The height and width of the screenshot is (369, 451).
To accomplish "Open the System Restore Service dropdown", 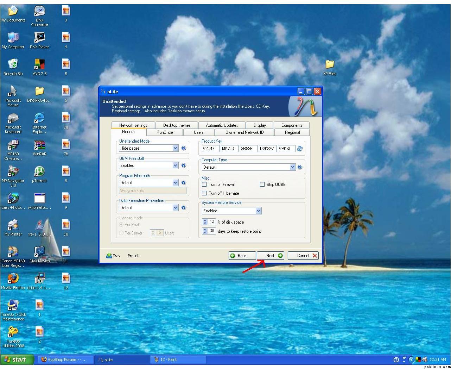I will [x=258, y=211].
